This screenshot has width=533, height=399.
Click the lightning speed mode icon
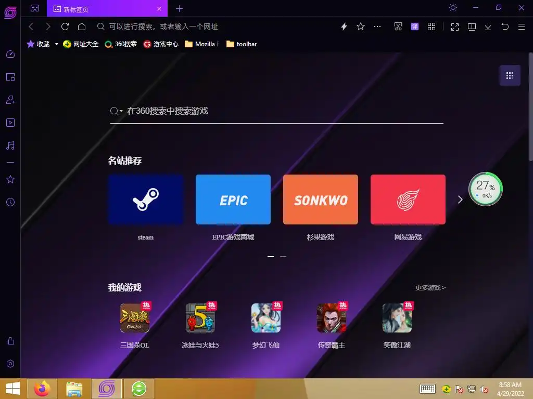(x=344, y=26)
